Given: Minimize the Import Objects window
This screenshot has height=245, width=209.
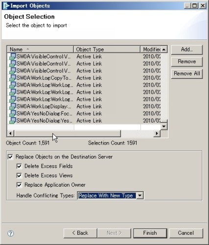Looking at the screenshot, I should [x=187, y=6].
